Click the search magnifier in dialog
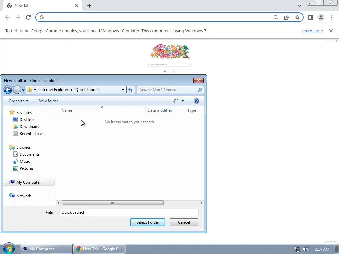 200,90
